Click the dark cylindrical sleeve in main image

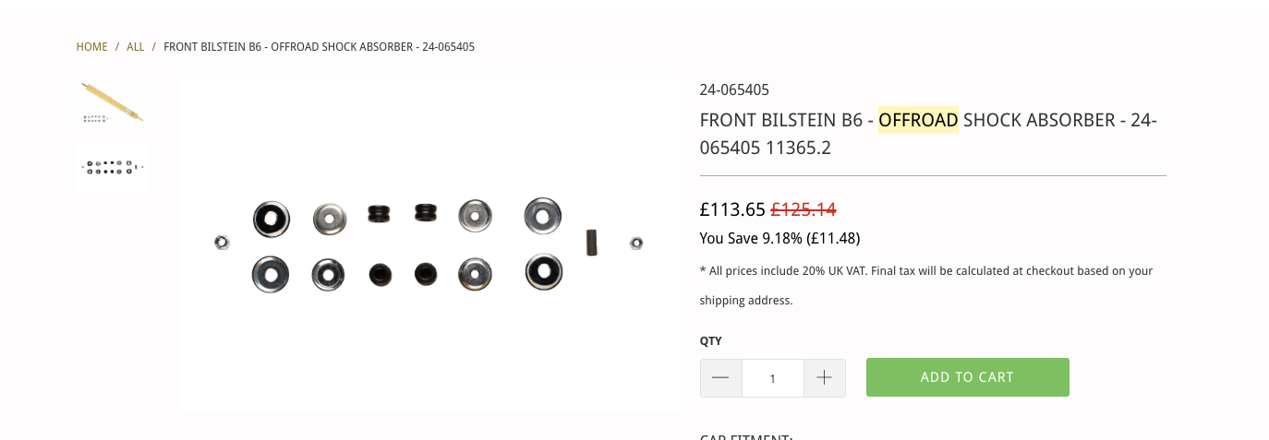(592, 243)
